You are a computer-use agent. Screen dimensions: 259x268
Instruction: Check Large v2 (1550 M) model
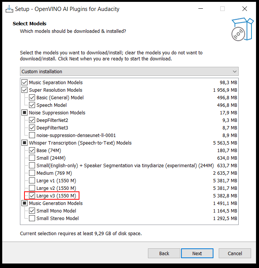coord(32,188)
